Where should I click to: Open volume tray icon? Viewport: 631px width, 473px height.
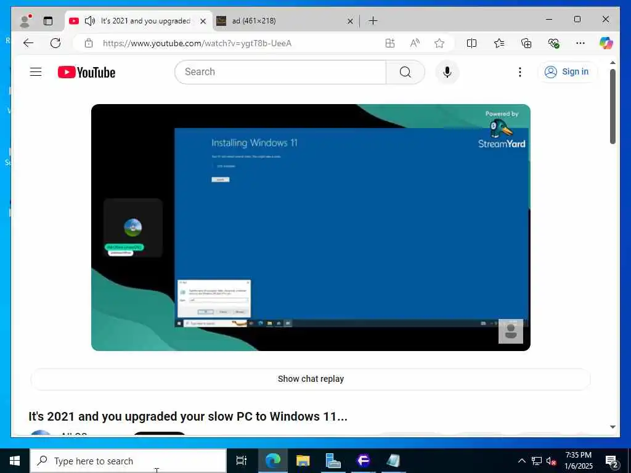[551, 461]
